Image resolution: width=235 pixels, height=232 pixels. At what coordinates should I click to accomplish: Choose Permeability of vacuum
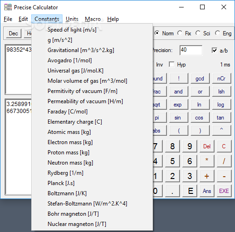[92, 101]
